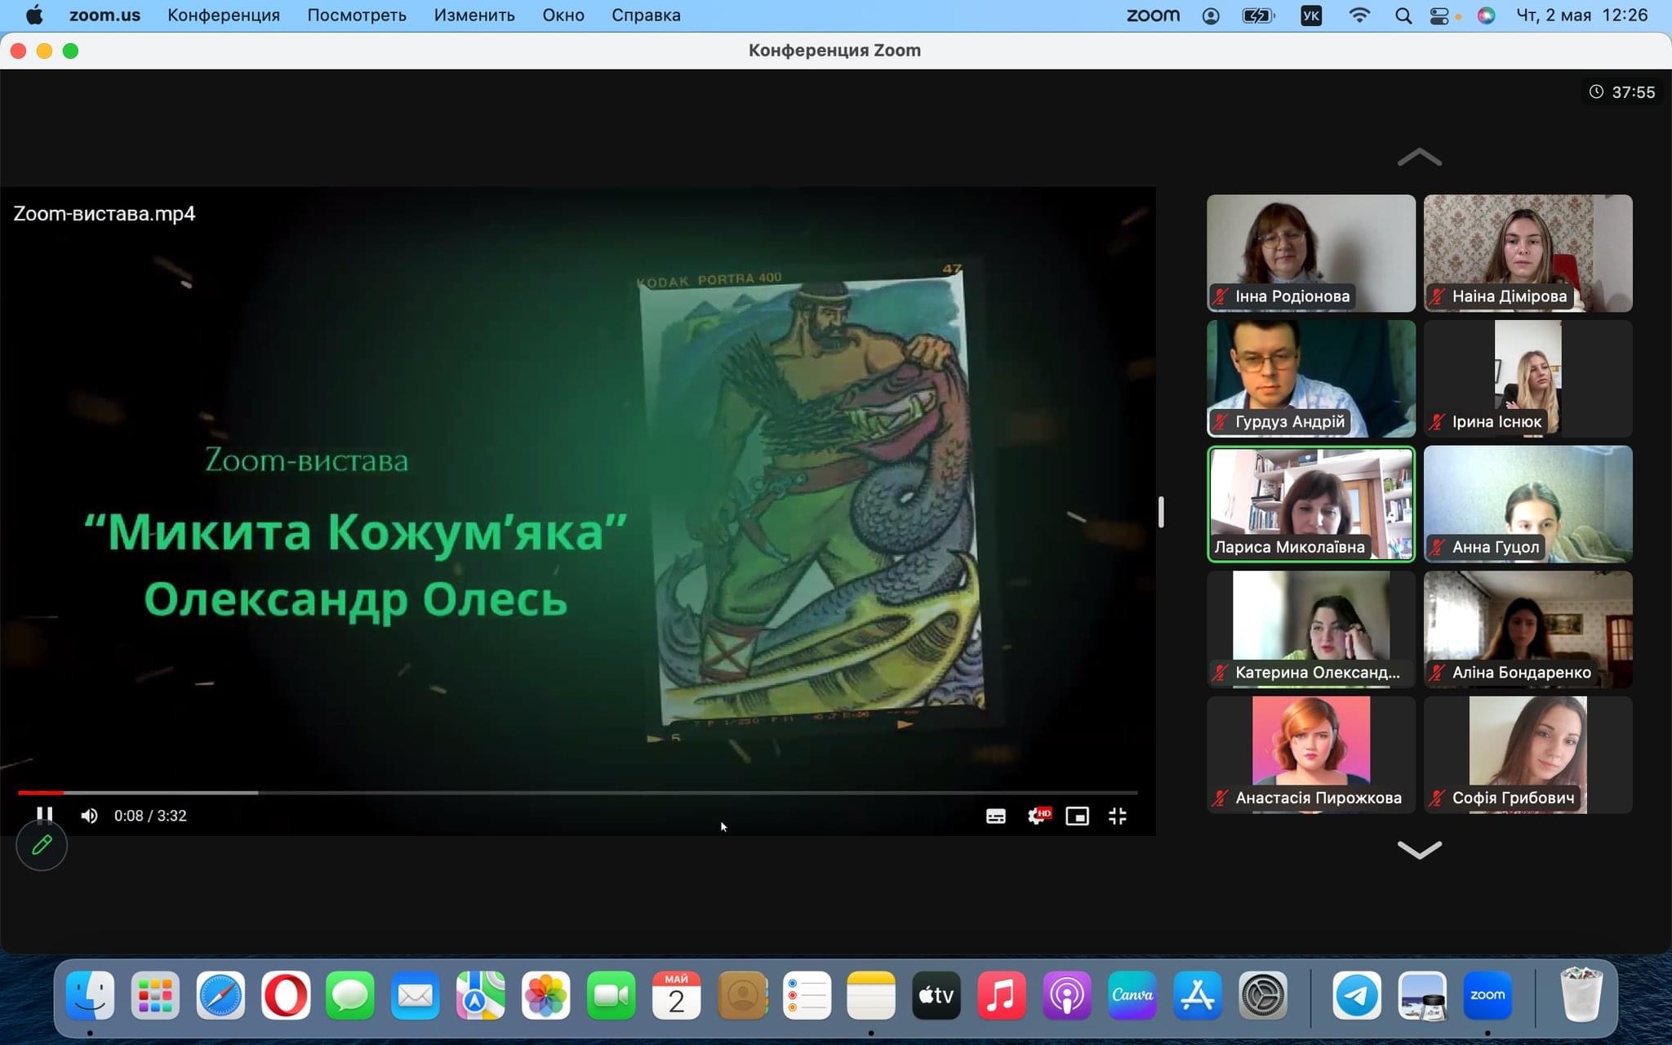Open the Окно menu

pos(563,16)
